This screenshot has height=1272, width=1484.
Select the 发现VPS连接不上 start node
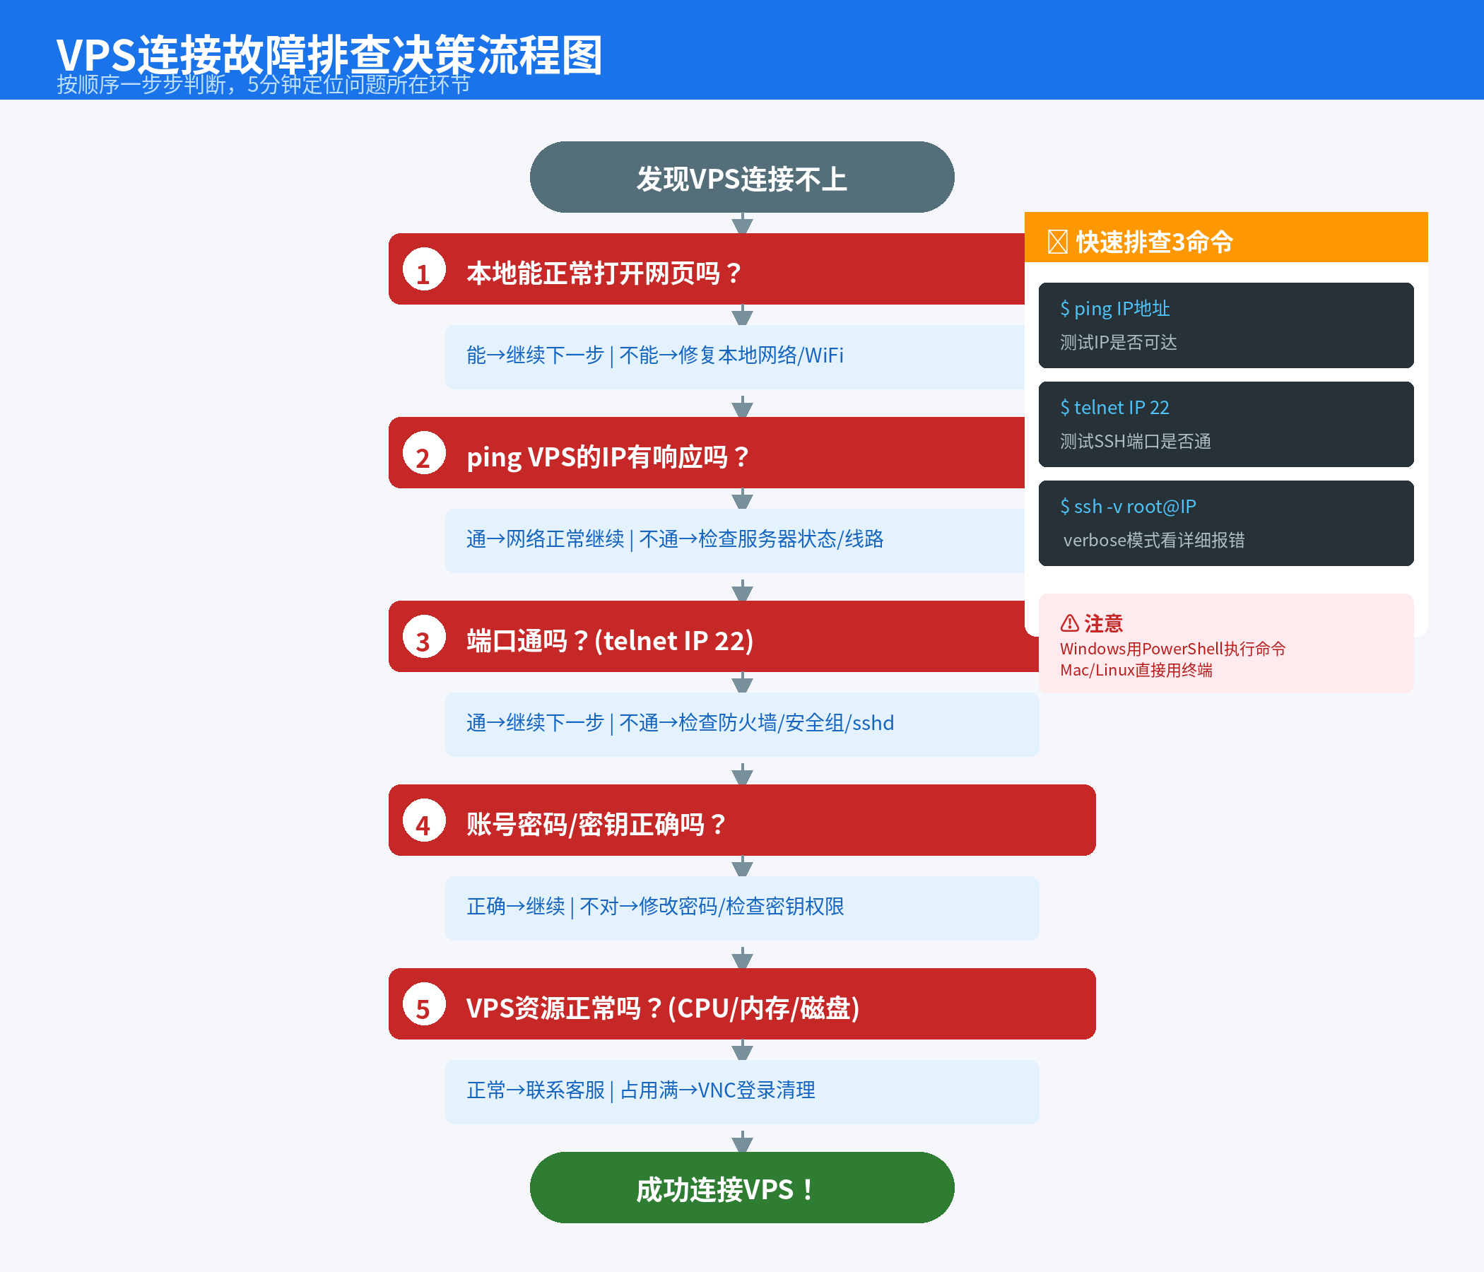(x=742, y=177)
